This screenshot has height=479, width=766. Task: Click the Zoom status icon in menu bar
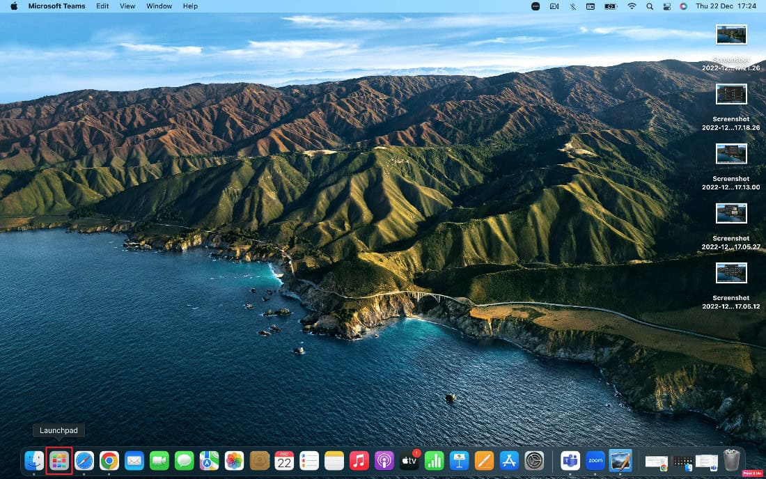pyautogui.click(x=536, y=6)
